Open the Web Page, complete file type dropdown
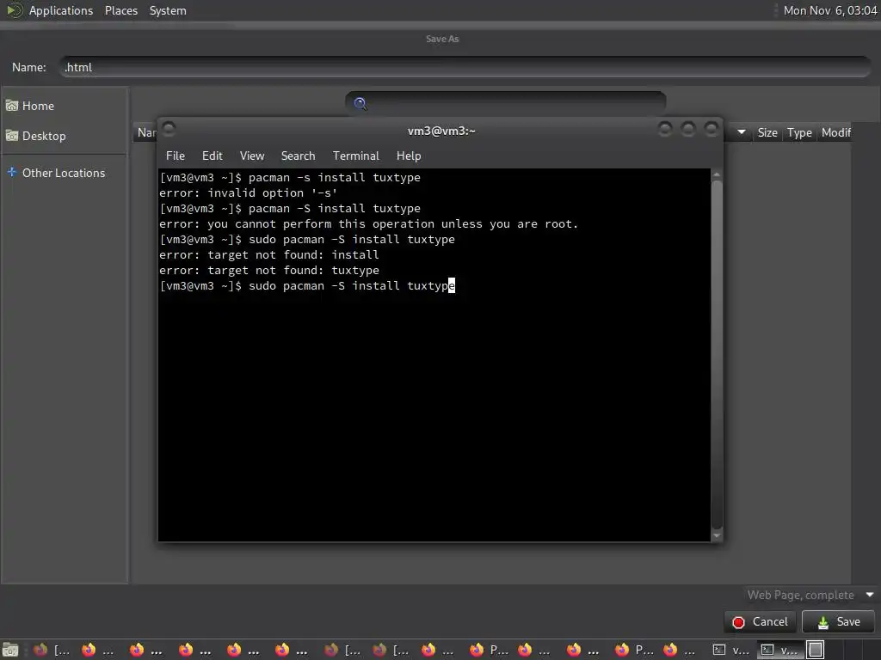Viewport: 881px width, 660px height. 810,595
